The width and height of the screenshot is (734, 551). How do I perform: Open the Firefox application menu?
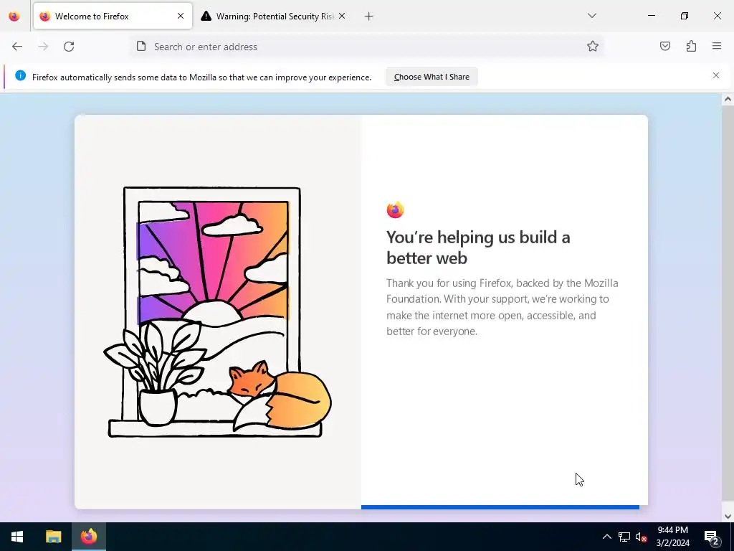[717, 46]
